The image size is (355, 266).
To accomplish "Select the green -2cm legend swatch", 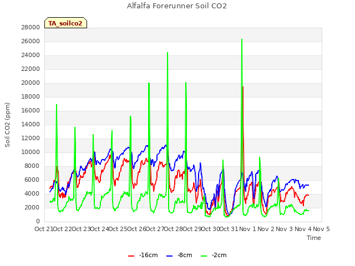I will 204,255.
